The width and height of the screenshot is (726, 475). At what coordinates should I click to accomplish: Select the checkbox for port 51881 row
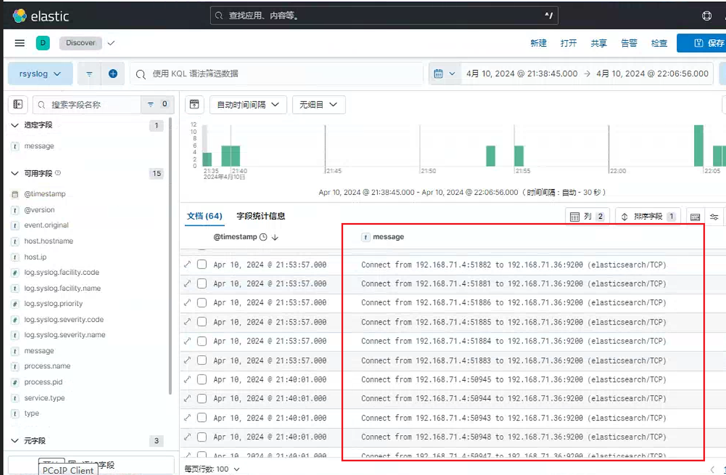[202, 284]
